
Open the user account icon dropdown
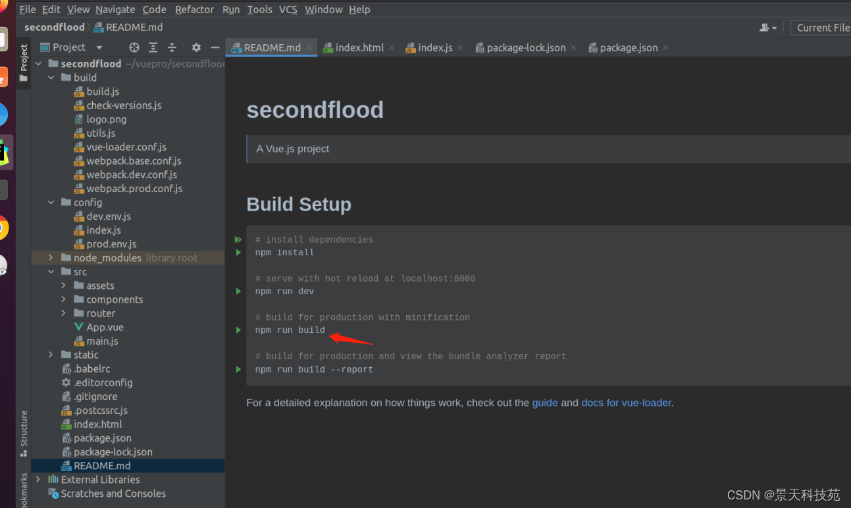(767, 28)
